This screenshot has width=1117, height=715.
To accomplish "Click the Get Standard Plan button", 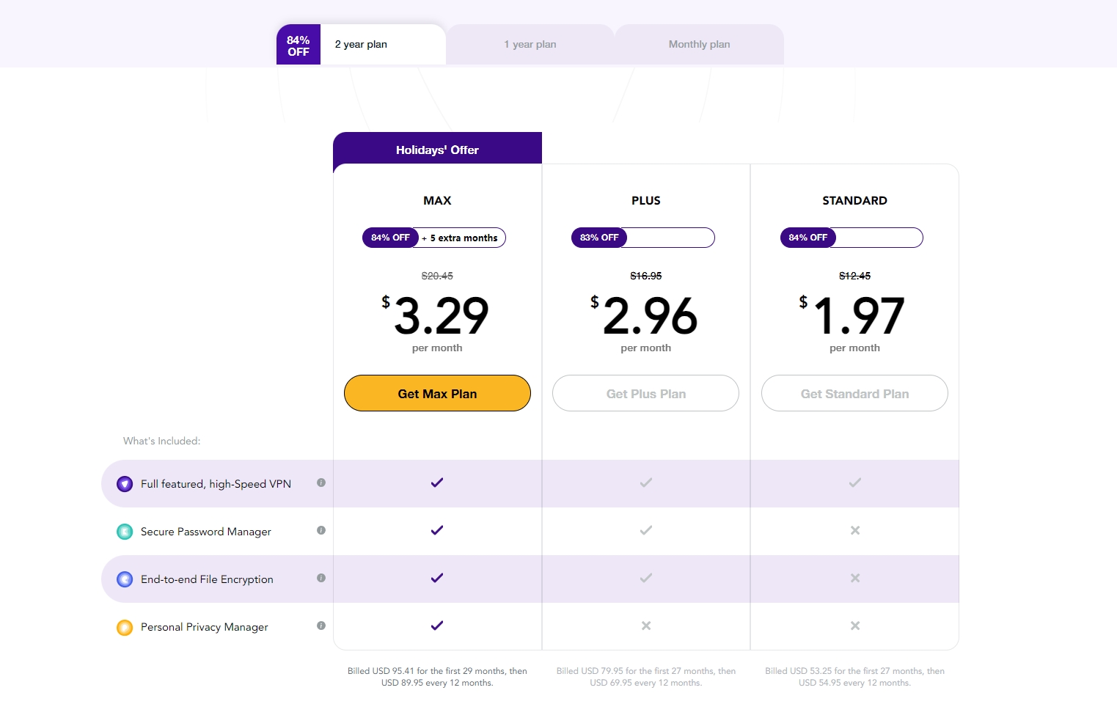I will (854, 393).
